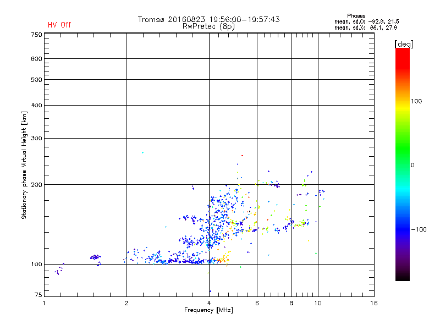This screenshot has height=330, width=440.
Task: Click the 'Frequency [MHz]' x-axis label
Action: [208, 310]
